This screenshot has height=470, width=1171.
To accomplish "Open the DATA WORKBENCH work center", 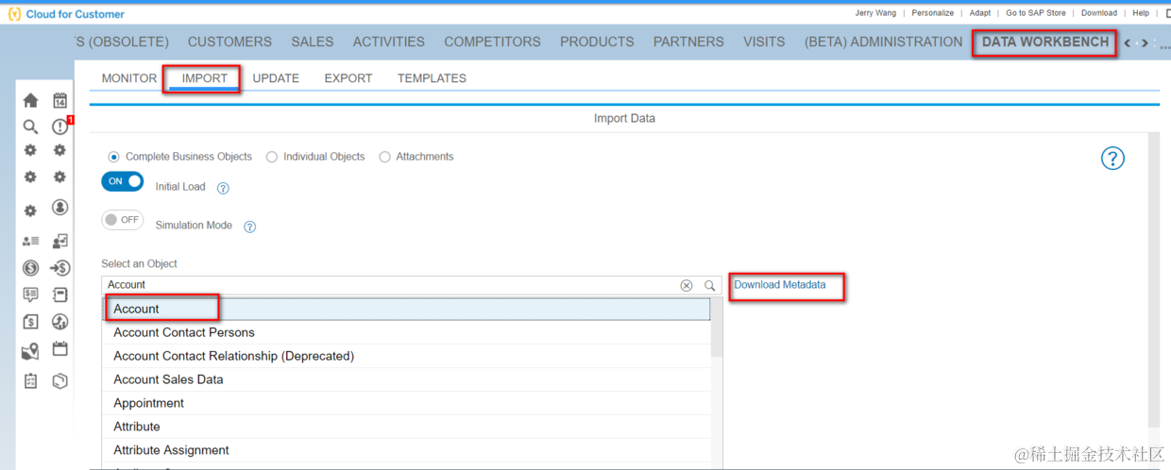I will pos(1045,42).
